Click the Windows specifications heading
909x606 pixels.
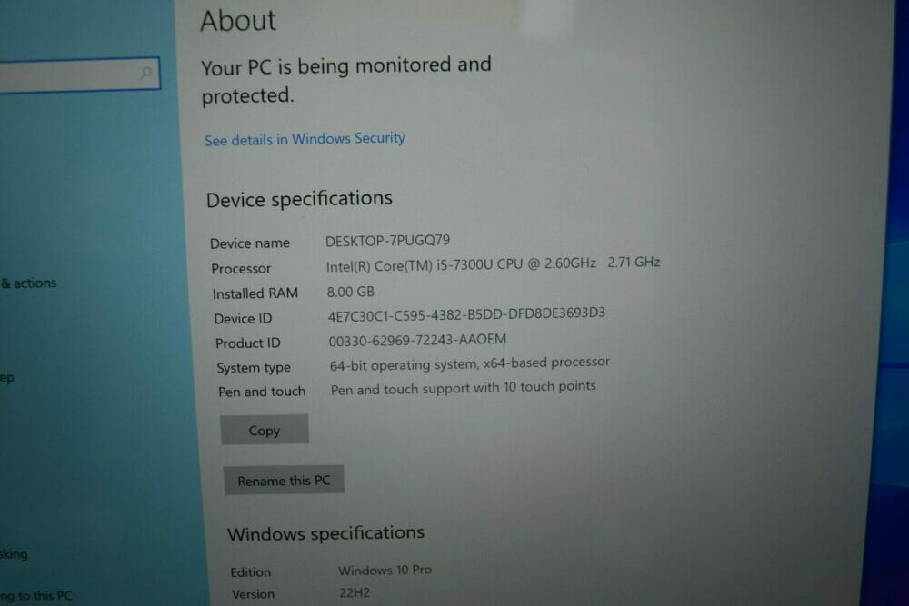(325, 533)
